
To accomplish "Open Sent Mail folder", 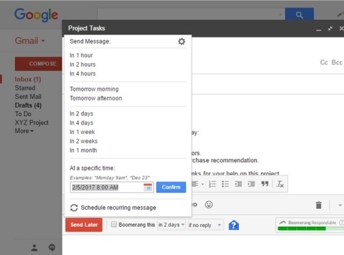I will (28, 97).
